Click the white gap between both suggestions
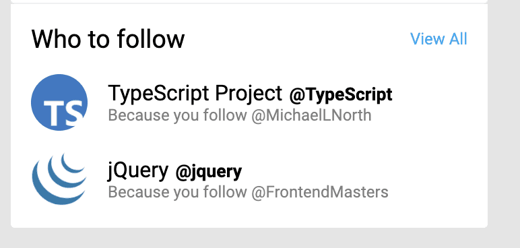This screenshot has height=248, width=520. [249, 141]
